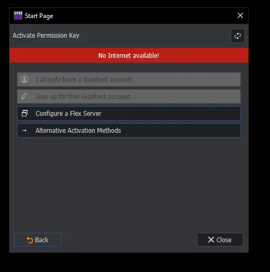The height and width of the screenshot is (272, 270).
Task: Open 'Configure a Flex Server' option
Action: coord(129,113)
